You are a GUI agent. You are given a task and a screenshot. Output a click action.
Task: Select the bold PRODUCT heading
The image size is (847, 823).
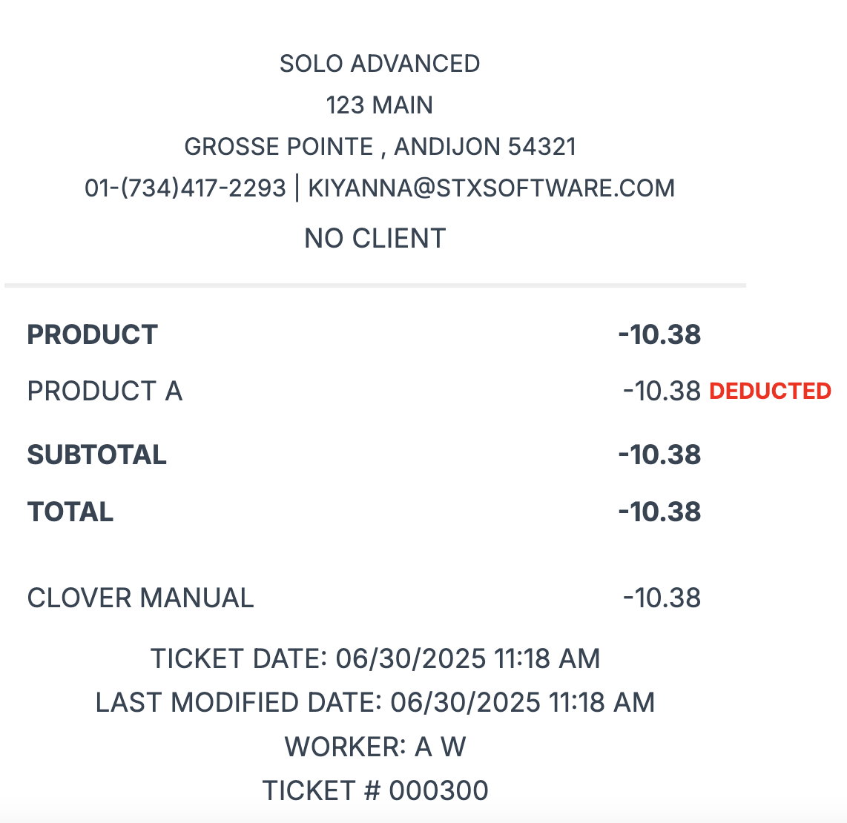93,335
